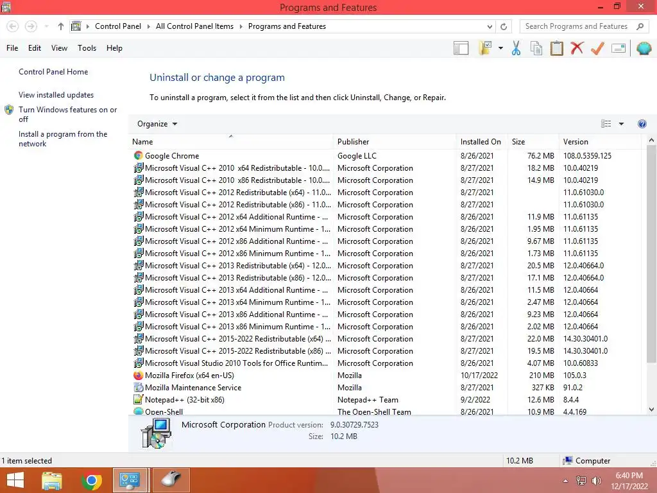Select Mozilla Firefox (x64 en-US) entry
Screen dimensions: 657x493
point(386,375)
